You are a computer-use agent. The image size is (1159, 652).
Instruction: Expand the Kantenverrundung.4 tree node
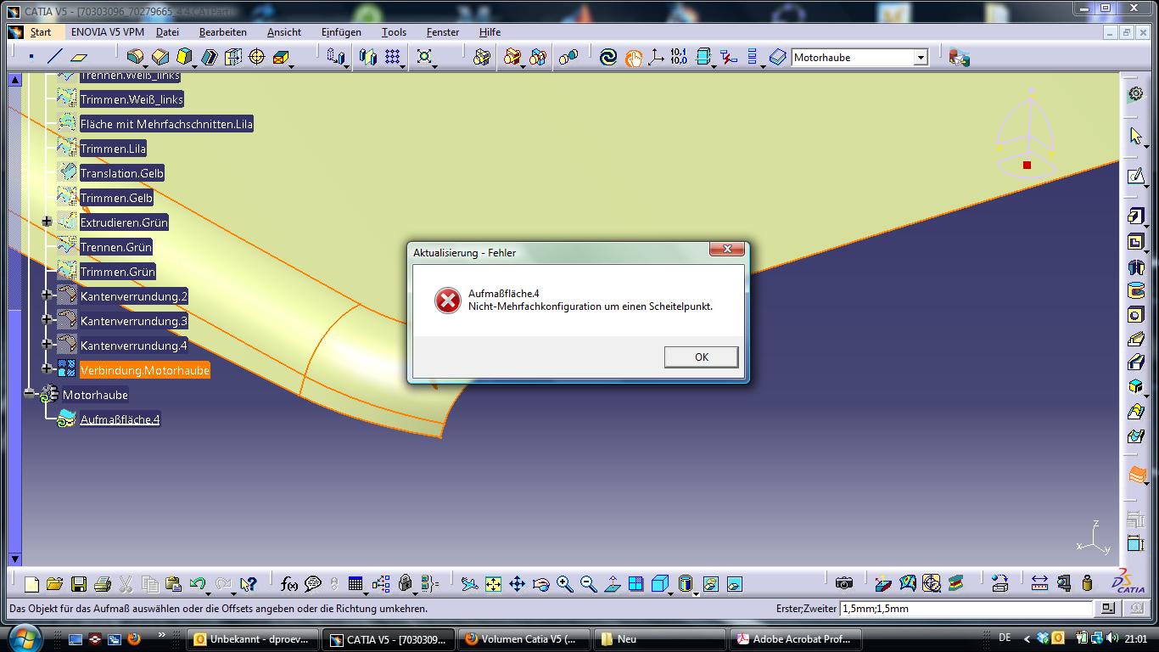pyautogui.click(x=47, y=345)
